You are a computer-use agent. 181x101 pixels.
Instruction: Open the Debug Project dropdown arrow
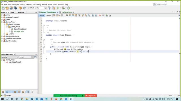coord(66,8)
